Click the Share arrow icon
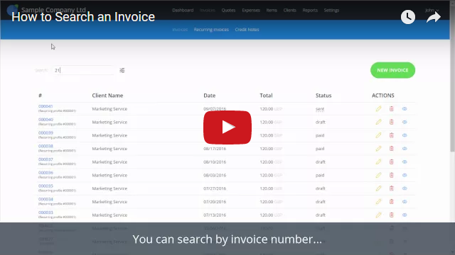Screen dimensions: 455x255 [x=434, y=17]
